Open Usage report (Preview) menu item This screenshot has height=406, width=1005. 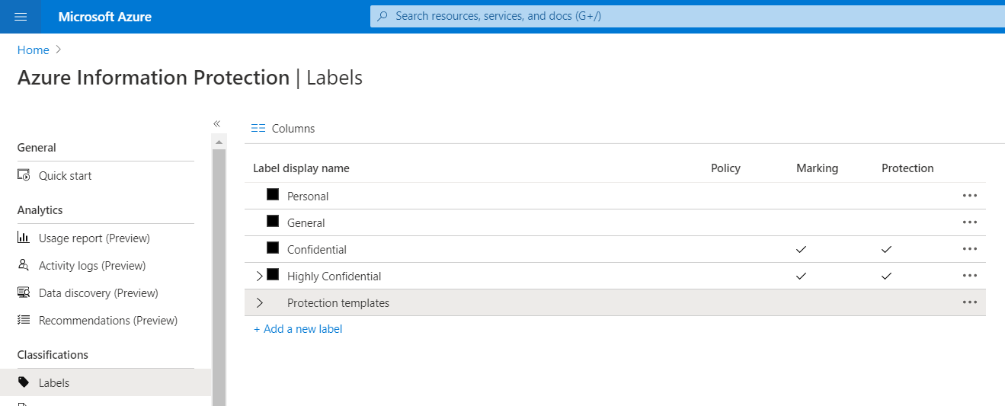94,238
